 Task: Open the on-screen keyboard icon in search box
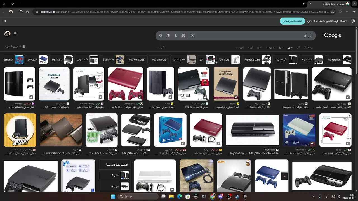coord(183,36)
